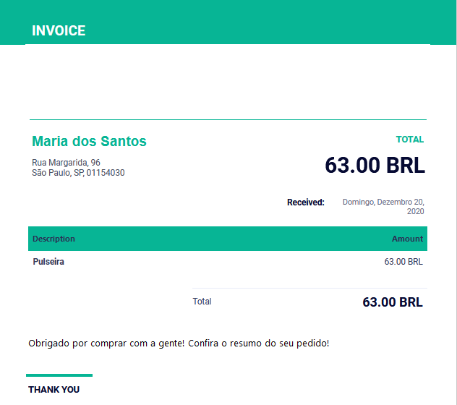The width and height of the screenshot is (457, 405).
Task: Select the Pulseira line item
Action: [x=48, y=262]
